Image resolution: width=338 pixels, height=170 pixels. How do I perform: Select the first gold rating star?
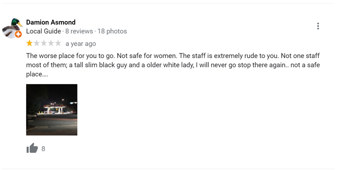click(x=29, y=43)
